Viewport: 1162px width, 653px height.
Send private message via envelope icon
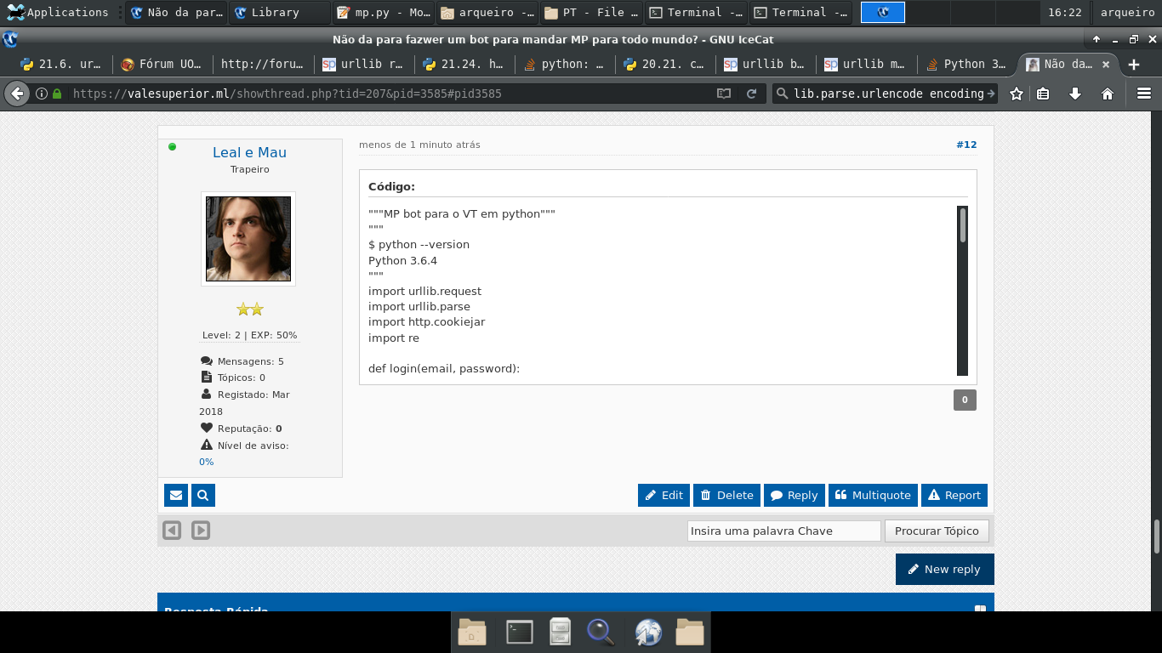tap(175, 495)
